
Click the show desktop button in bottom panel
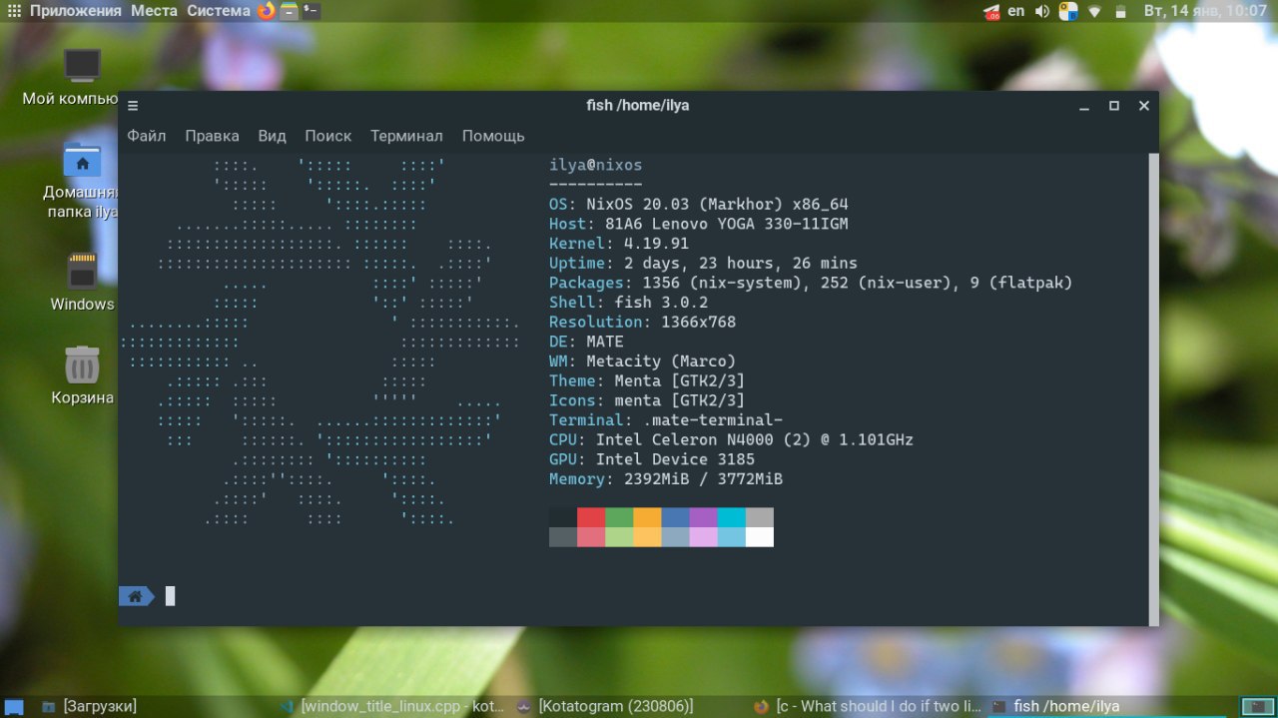click(x=14, y=707)
